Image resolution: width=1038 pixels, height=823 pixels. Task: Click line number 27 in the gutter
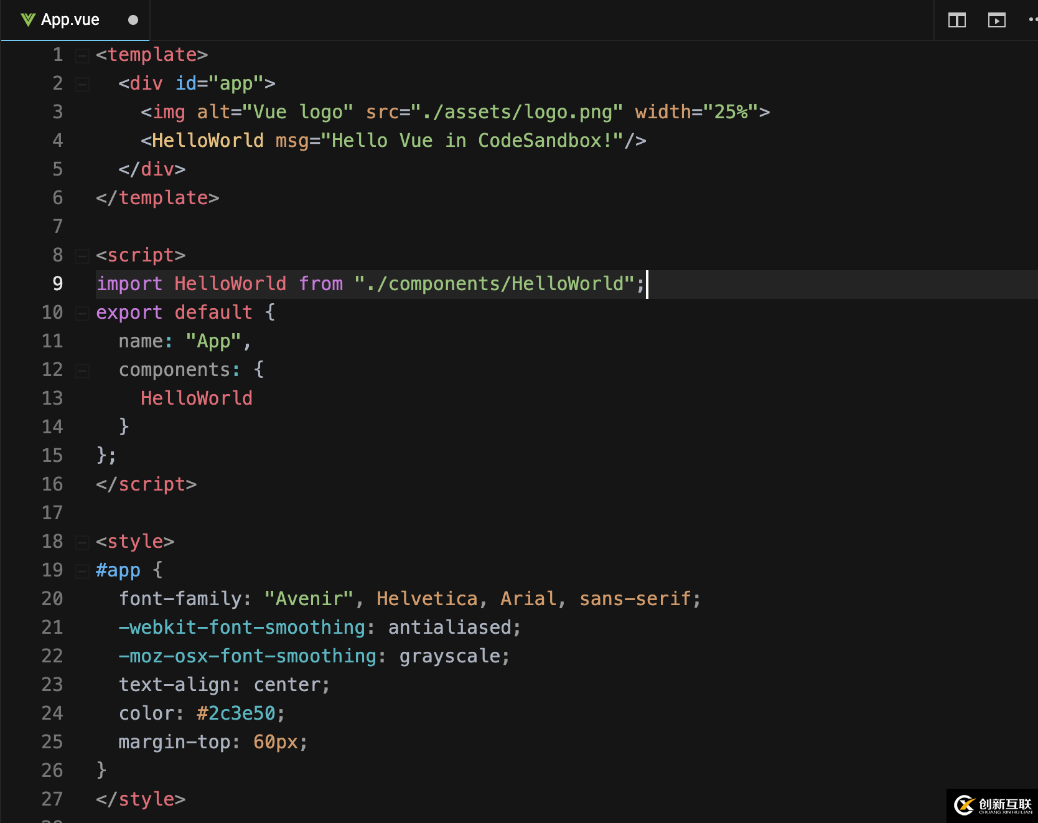pos(52,799)
